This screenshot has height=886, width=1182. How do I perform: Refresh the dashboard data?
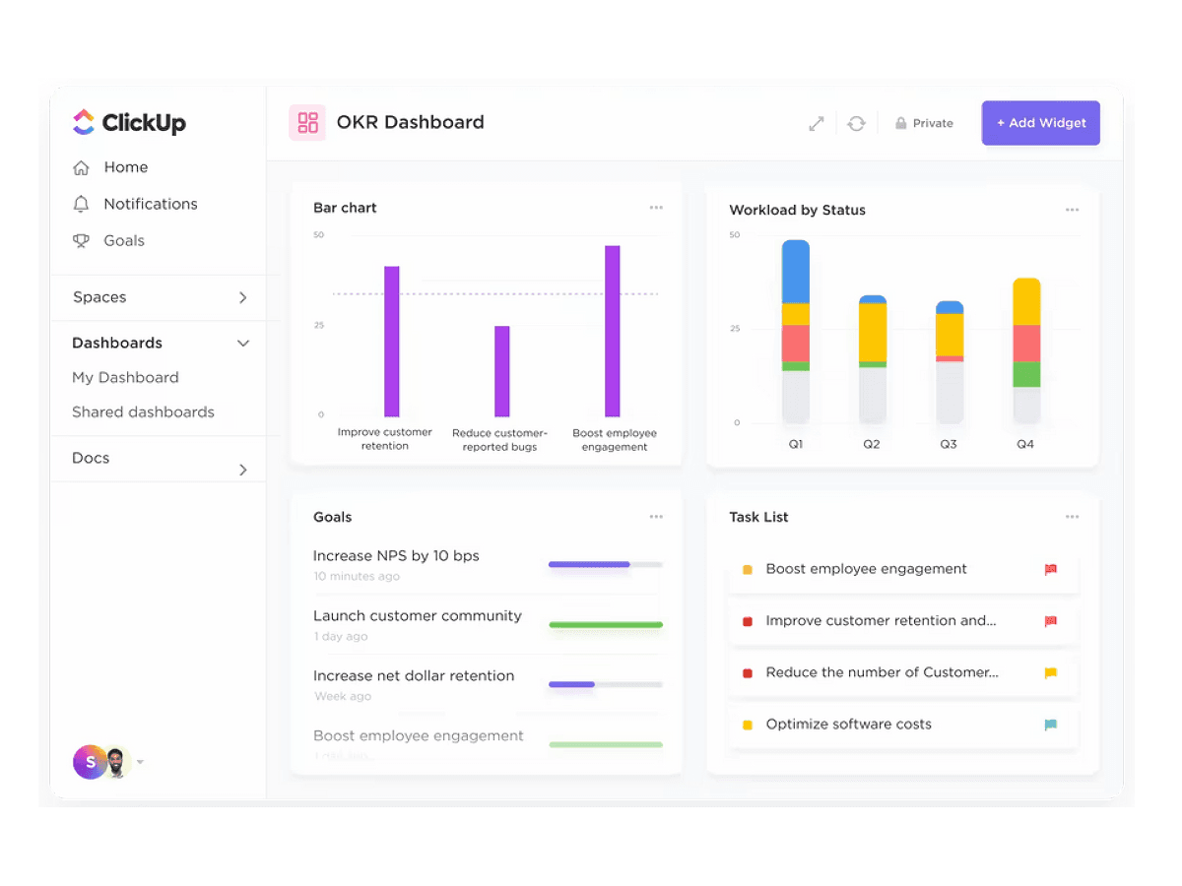coord(856,122)
